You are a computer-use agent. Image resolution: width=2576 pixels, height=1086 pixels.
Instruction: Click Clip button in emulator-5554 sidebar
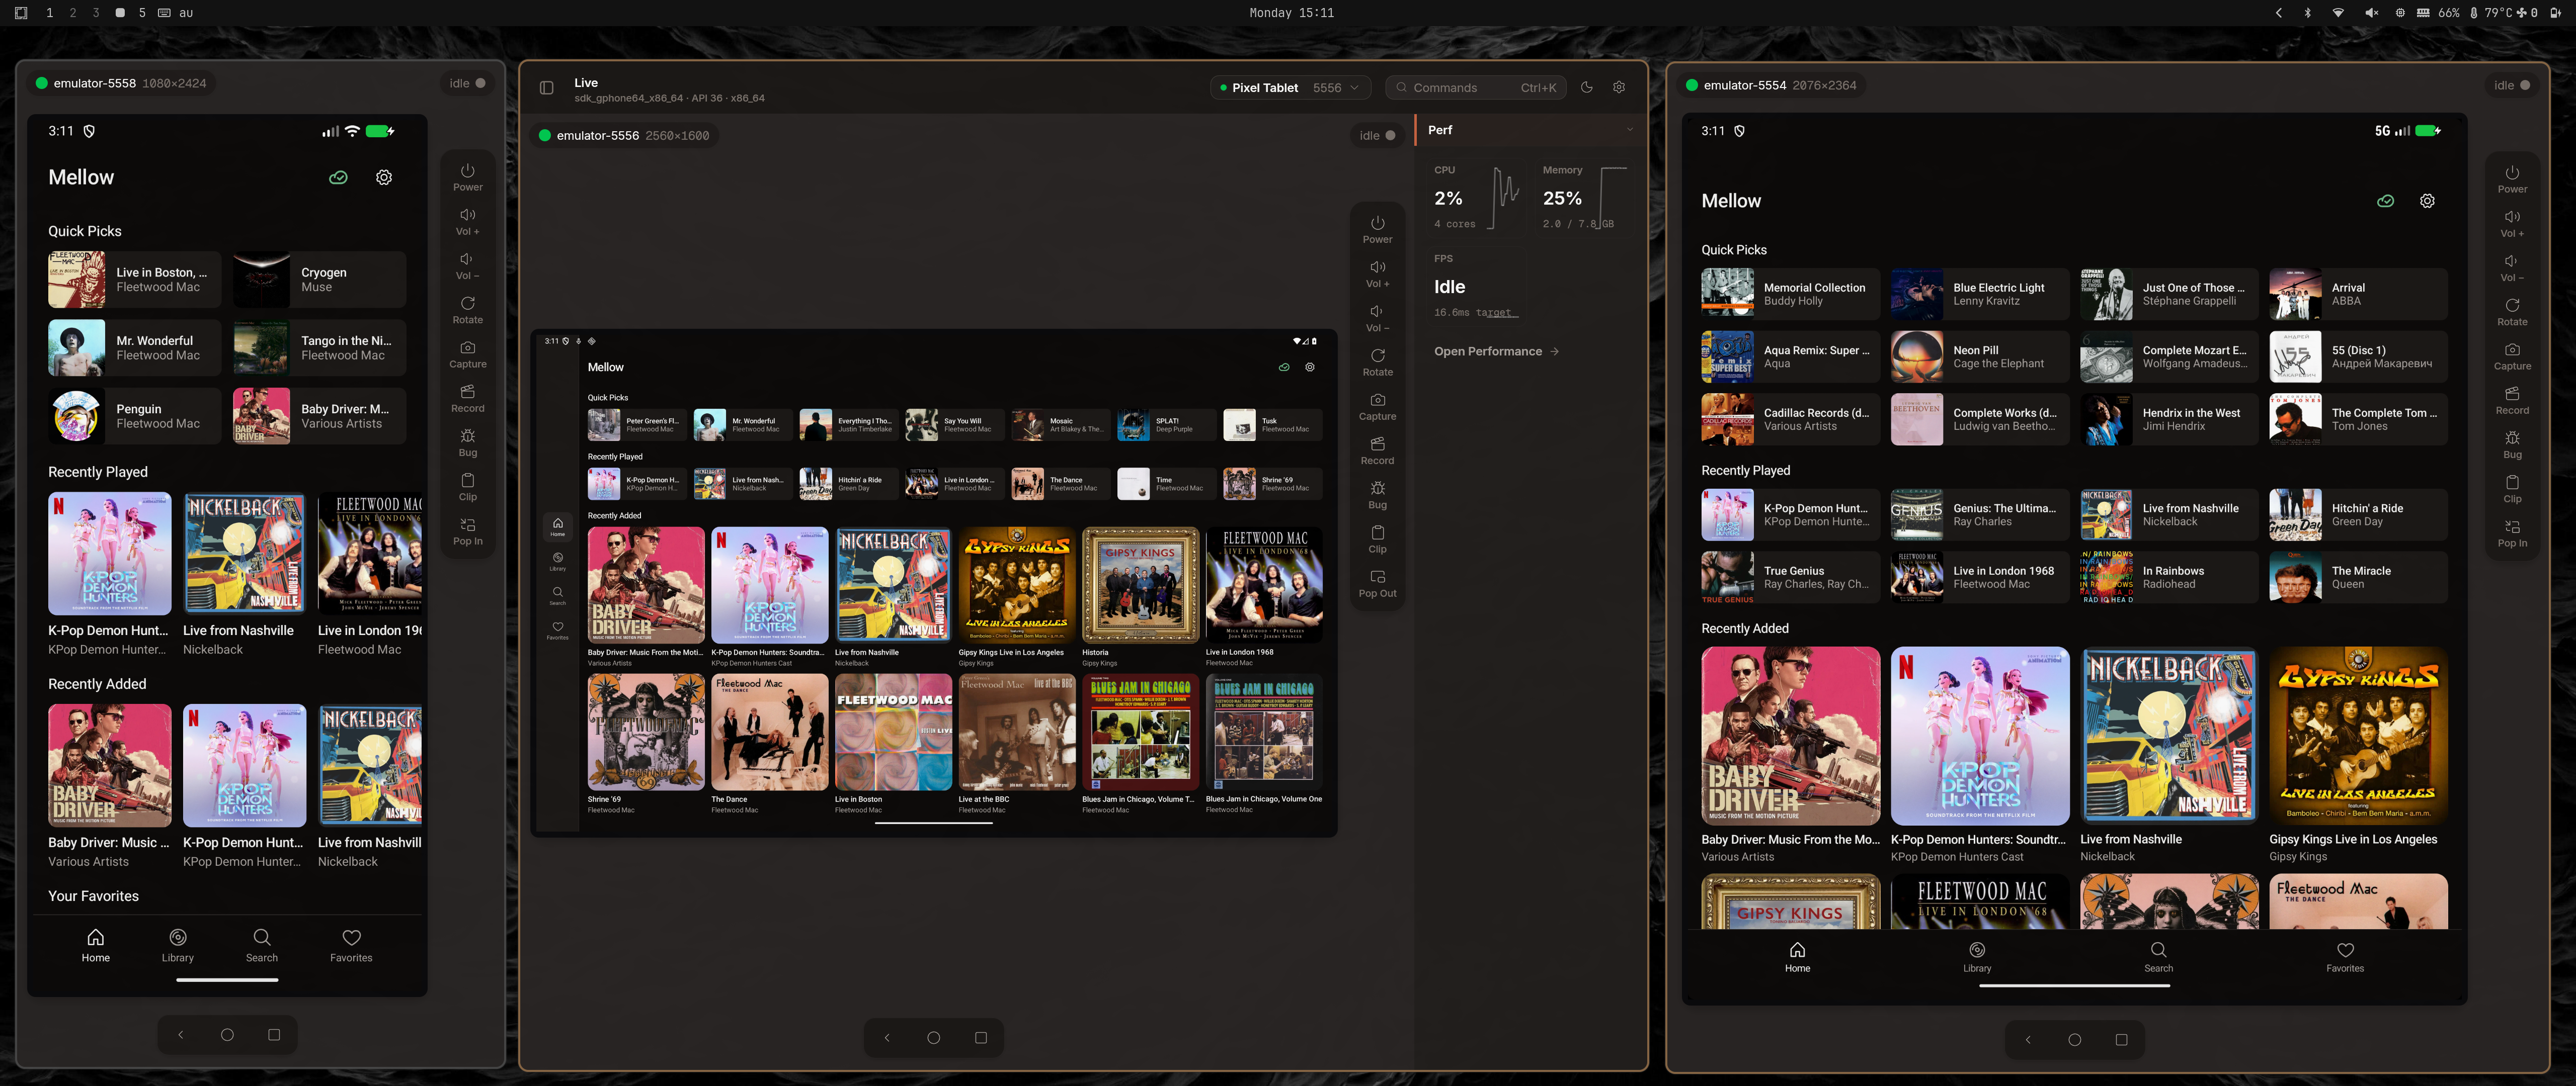click(2512, 489)
